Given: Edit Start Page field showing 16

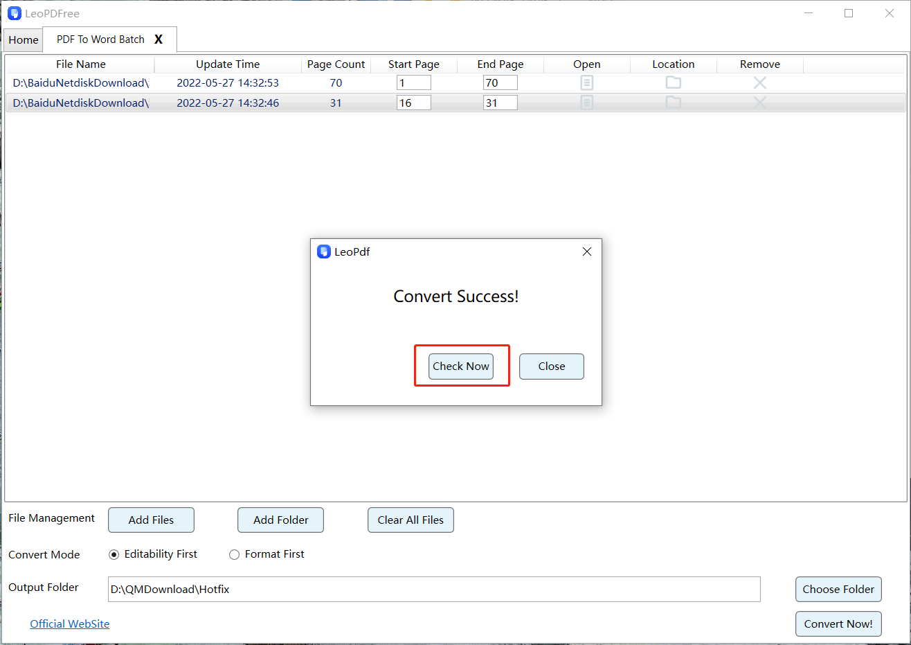Looking at the screenshot, I should coord(413,103).
